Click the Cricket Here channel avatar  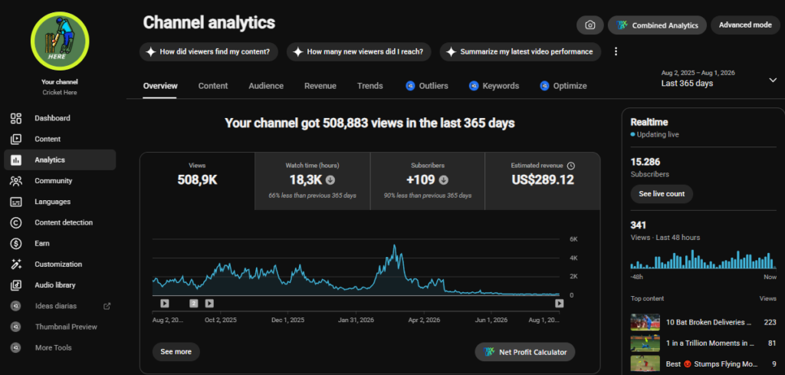tap(60, 41)
